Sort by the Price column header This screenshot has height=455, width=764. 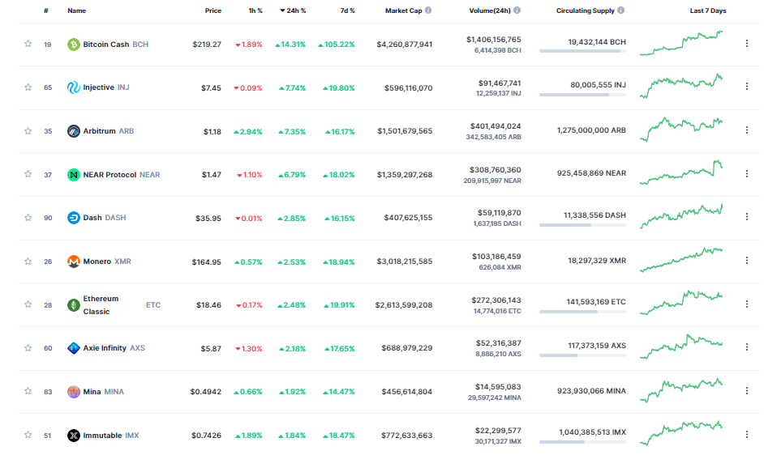tap(213, 11)
